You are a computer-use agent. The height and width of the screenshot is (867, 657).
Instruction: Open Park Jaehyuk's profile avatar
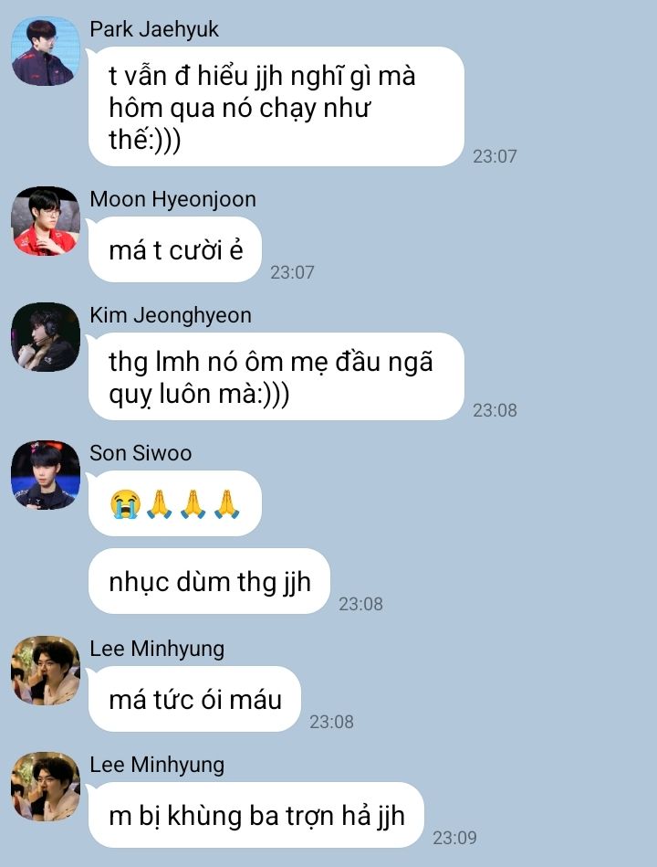[x=46, y=51]
